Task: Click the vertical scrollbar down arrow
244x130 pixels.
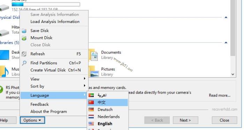Action: tap(233, 74)
